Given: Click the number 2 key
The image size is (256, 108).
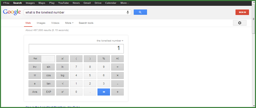Looking at the screenshot, I should coord(90,84).
